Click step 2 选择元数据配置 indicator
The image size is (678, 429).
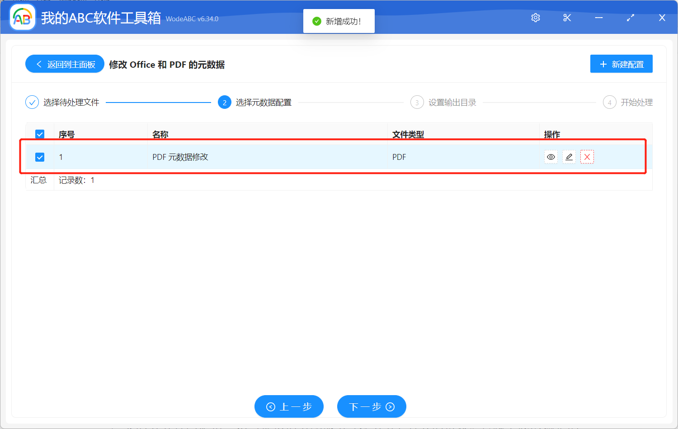(x=225, y=102)
